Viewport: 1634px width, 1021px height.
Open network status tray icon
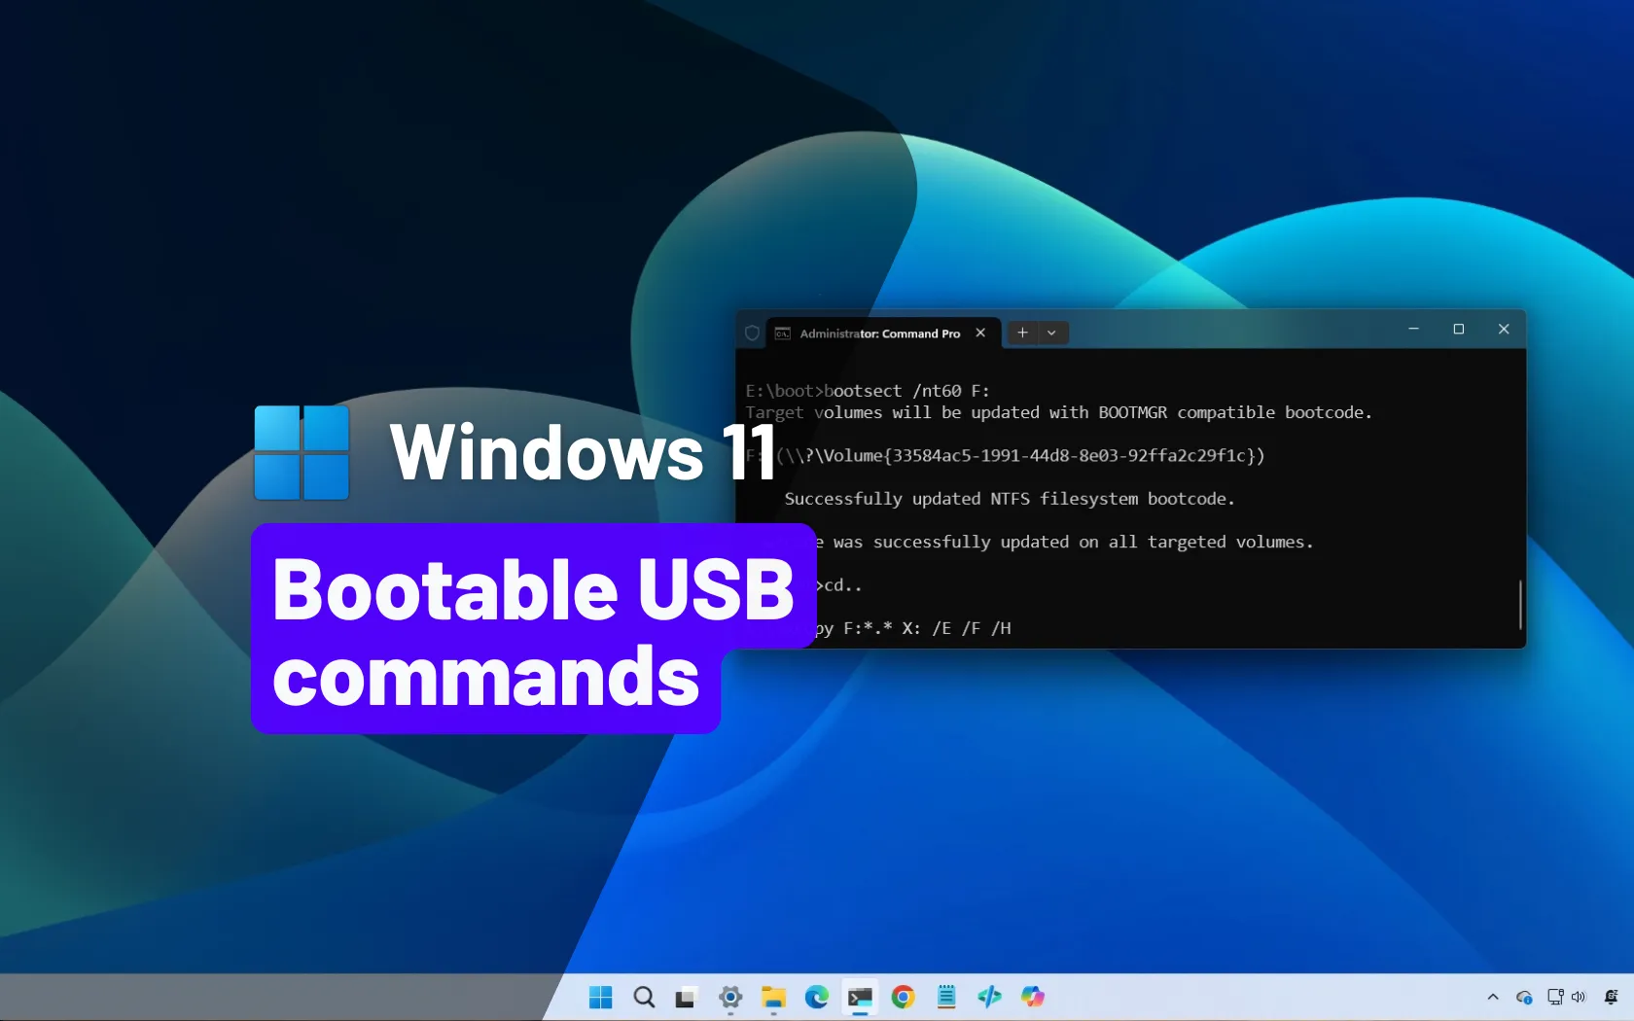(x=1555, y=997)
